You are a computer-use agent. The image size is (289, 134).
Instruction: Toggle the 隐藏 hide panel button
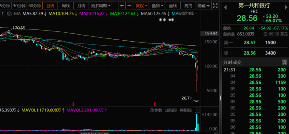coord(203,6)
